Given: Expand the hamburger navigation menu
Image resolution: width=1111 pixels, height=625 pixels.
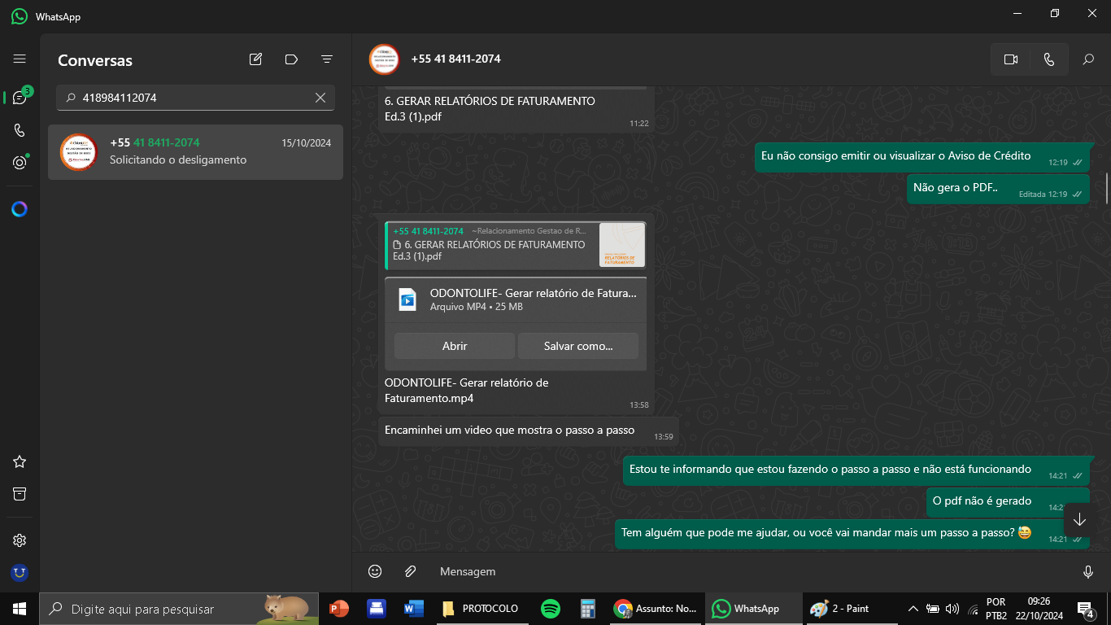Looking at the screenshot, I should 20,59.
